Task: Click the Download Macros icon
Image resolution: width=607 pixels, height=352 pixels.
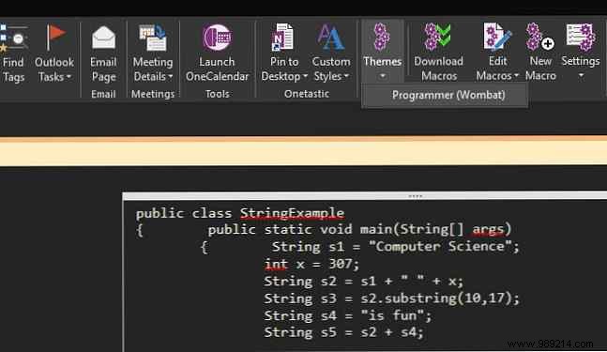Action: (x=437, y=37)
